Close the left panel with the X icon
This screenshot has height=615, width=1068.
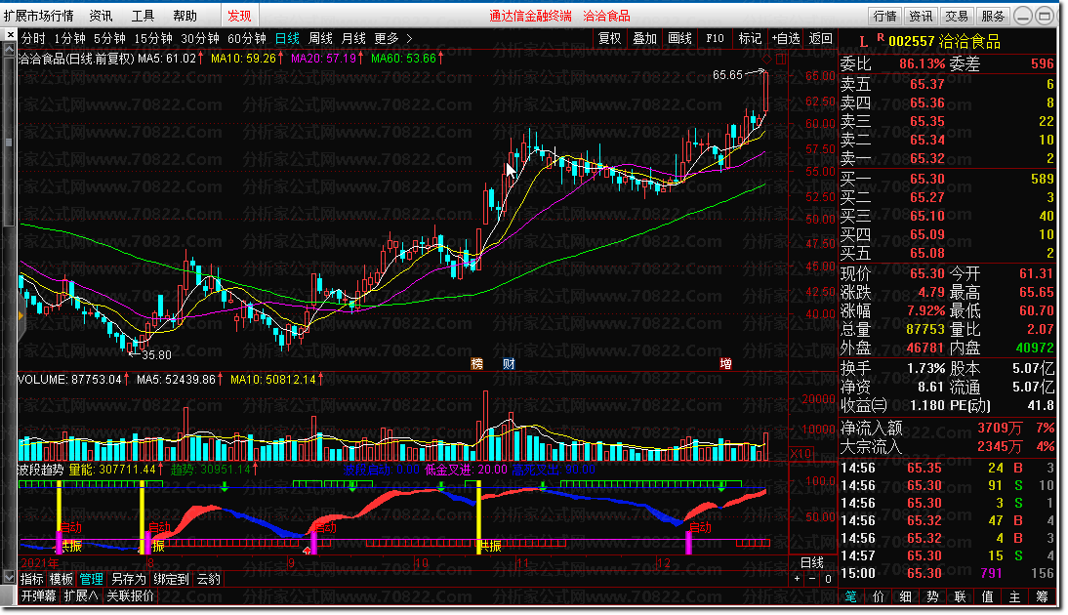10,34
